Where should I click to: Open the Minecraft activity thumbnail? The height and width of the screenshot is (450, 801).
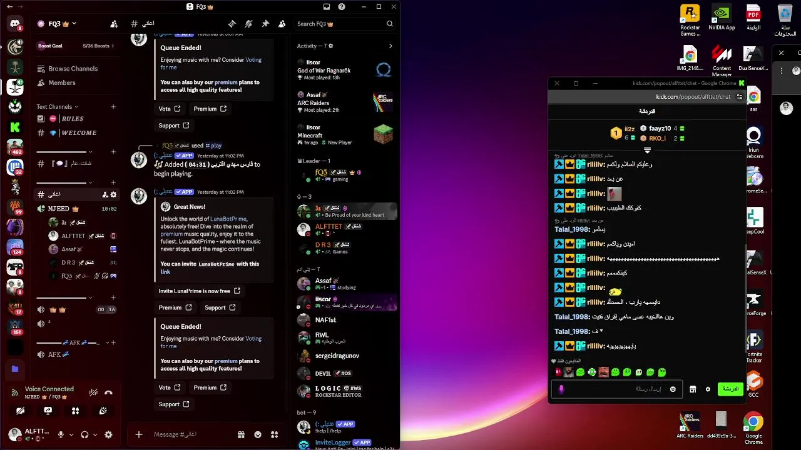coord(383,134)
